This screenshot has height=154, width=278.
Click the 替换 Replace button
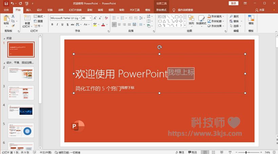(x=235, y=21)
